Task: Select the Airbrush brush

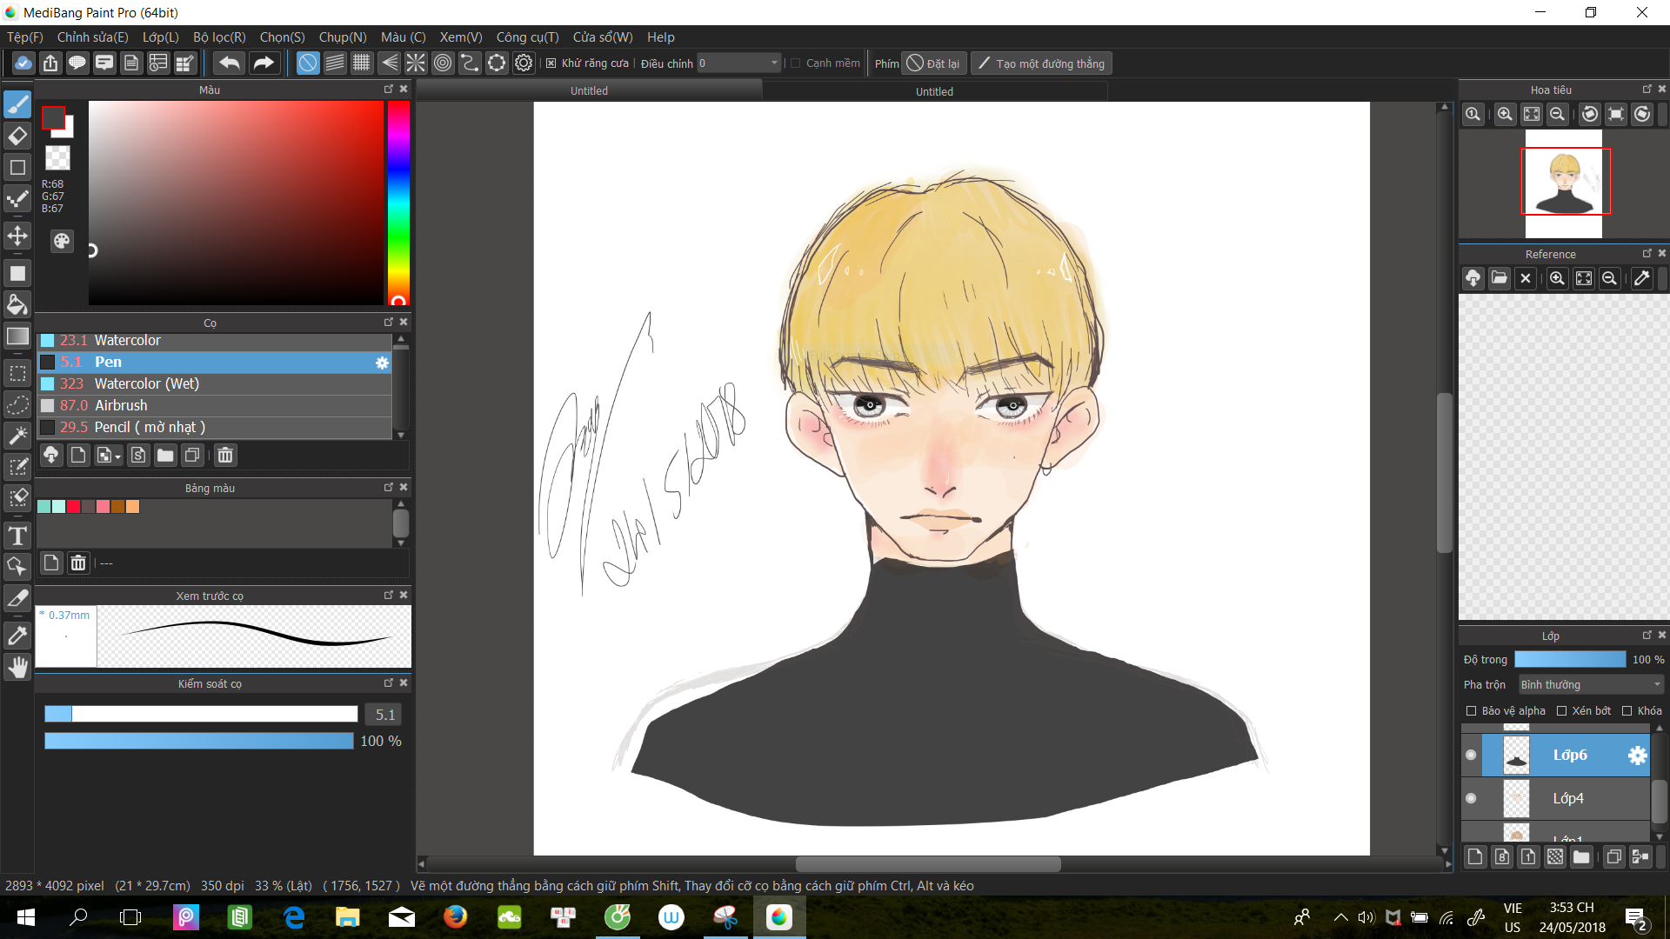Action: click(214, 405)
